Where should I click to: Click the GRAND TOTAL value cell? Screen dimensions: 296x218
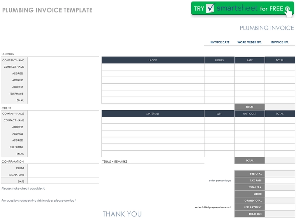pyautogui.click(x=280, y=200)
